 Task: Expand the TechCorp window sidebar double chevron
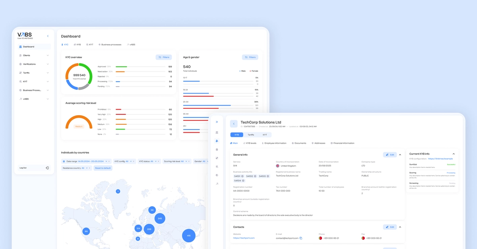pos(217,122)
